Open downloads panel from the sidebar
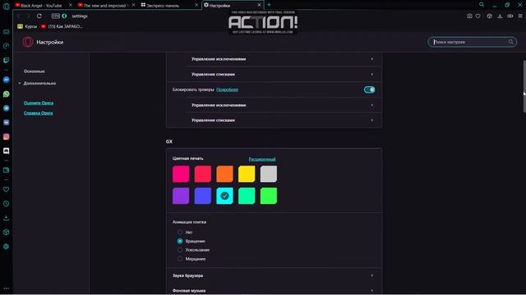 pos(6,218)
